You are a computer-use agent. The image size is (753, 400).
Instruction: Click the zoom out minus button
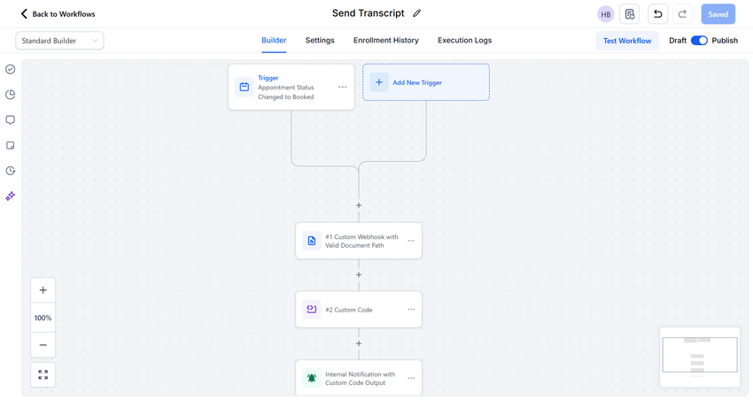click(43, 345)
